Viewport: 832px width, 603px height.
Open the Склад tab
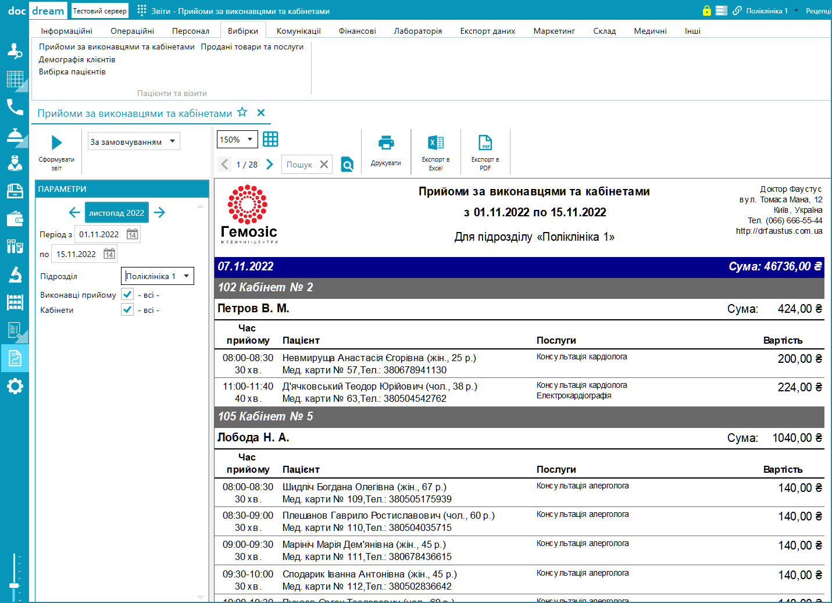point(605,31)
